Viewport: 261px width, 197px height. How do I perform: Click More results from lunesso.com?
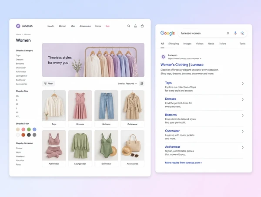[x=184, y=163]
